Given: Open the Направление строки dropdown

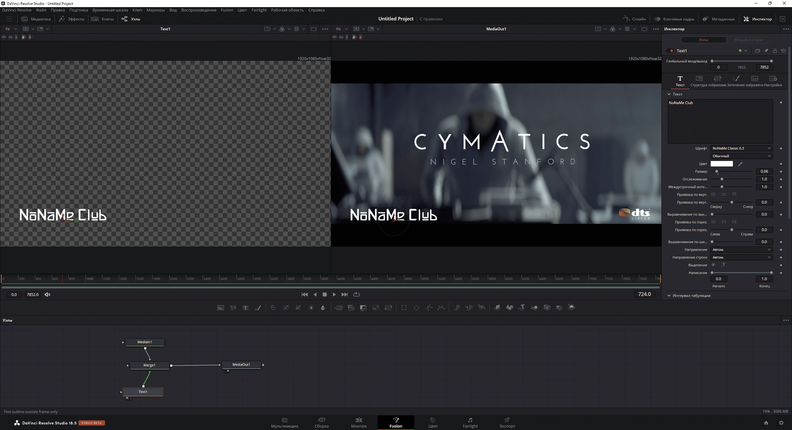Looking at the screenshot, I should tap(742, 257).
